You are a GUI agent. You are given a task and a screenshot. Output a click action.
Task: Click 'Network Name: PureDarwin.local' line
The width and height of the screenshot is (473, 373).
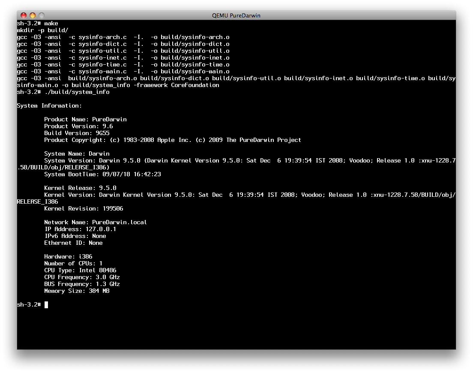[x=96, y=223]
